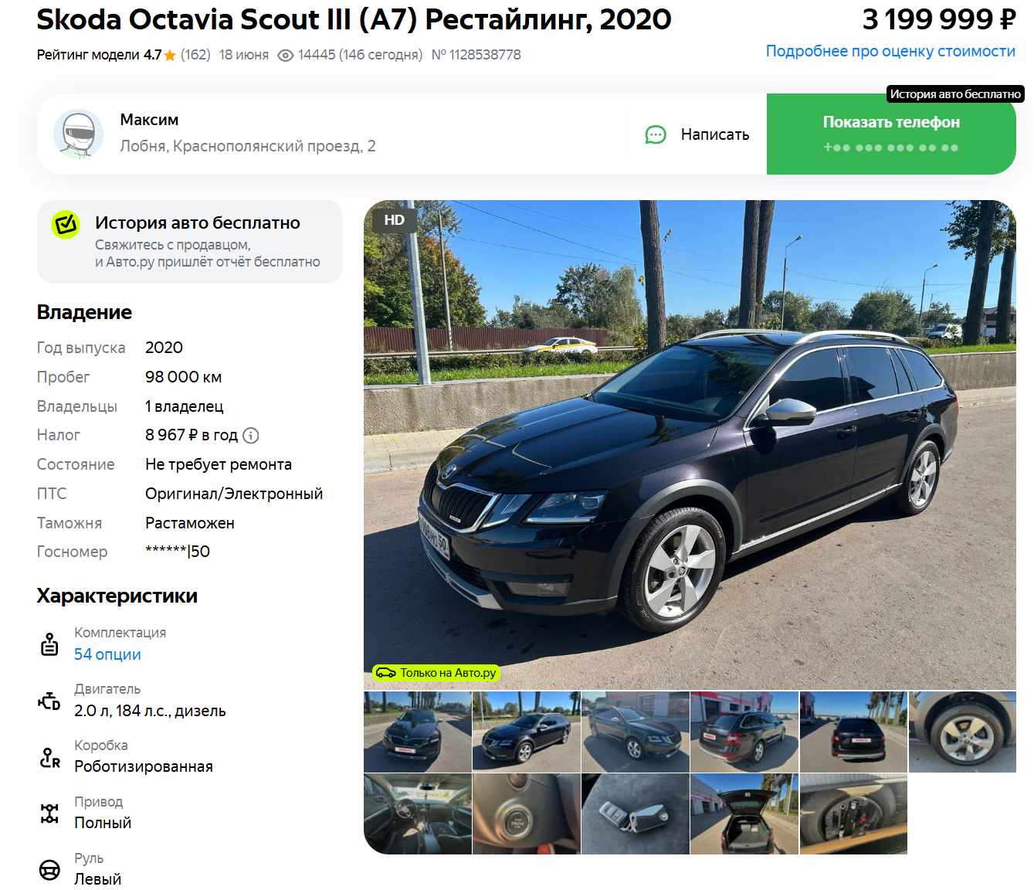Click the tax info circle icon

pos(250,436)
